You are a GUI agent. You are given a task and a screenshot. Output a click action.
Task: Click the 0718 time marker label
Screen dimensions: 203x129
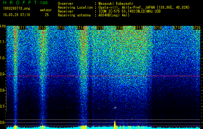[x=158, y=28]
